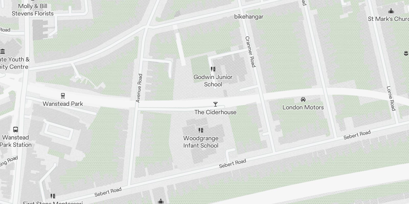Image resolution: width=409 pixels, height=204 pixels.
Task: Click The Ciderhouse cocktail glass icon
Action: coord(215,104)
